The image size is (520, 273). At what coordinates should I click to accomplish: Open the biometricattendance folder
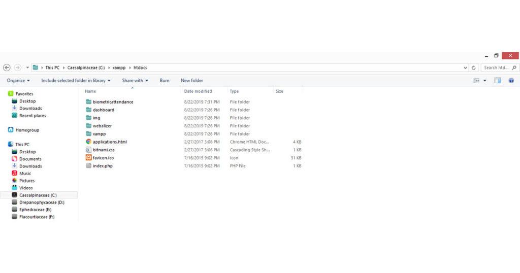[x=113, y=102]
